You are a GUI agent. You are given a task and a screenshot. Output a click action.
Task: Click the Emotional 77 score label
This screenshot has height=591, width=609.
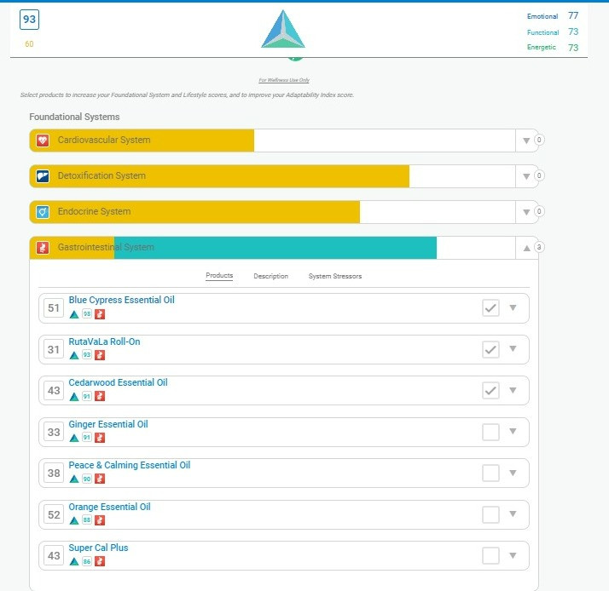[x=553, y=16]
